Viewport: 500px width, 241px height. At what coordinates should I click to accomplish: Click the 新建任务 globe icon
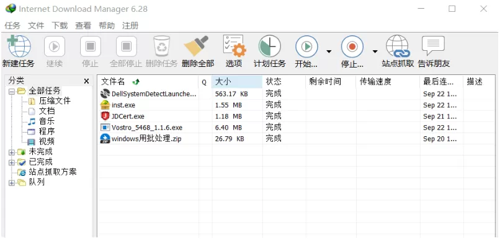[19, 46]
